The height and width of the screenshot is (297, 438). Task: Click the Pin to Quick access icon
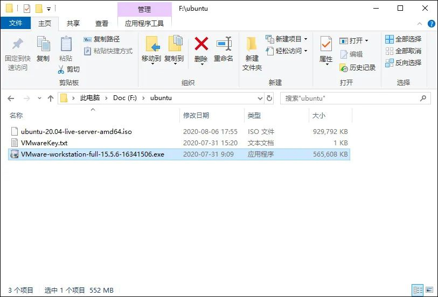[17, 44]
